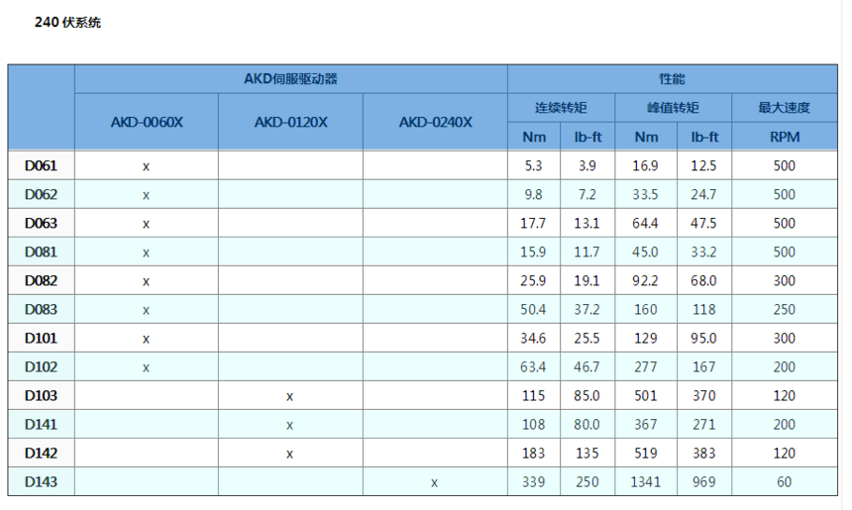Click speed value 250 in D083 row

784,310
